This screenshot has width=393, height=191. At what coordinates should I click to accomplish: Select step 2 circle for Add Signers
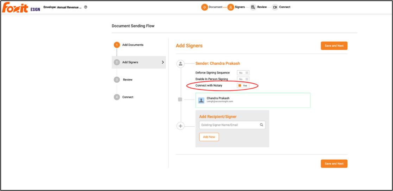pos(116,62)
